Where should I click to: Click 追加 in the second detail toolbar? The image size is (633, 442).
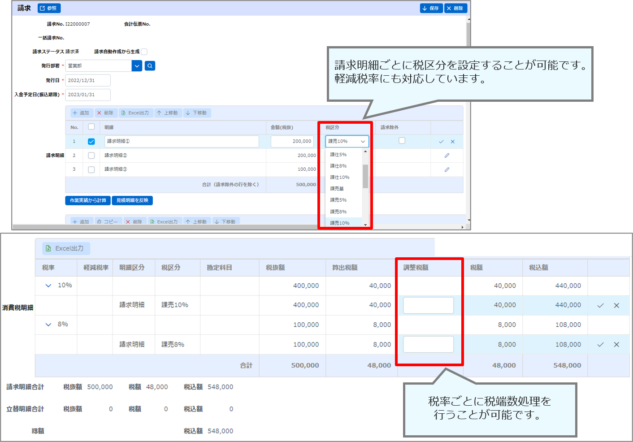(x=81, y=221)
